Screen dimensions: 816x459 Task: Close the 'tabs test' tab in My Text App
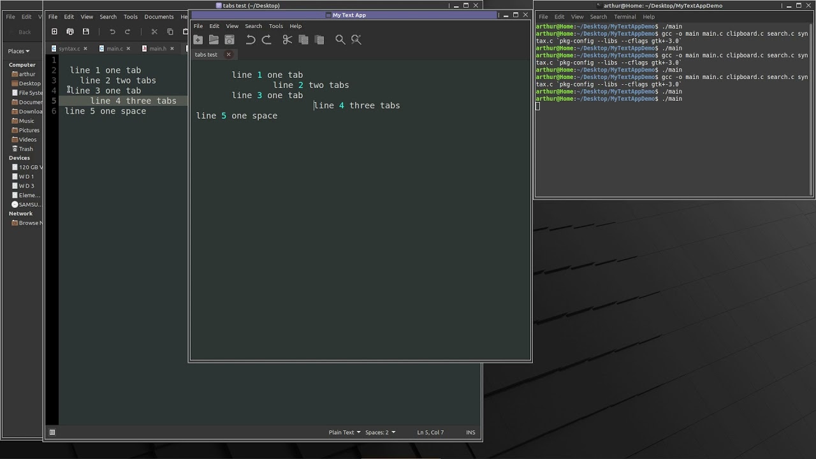[x=228, y=55]
